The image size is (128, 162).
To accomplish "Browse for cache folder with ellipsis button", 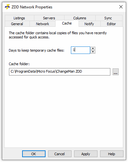I will pos(115,72).
